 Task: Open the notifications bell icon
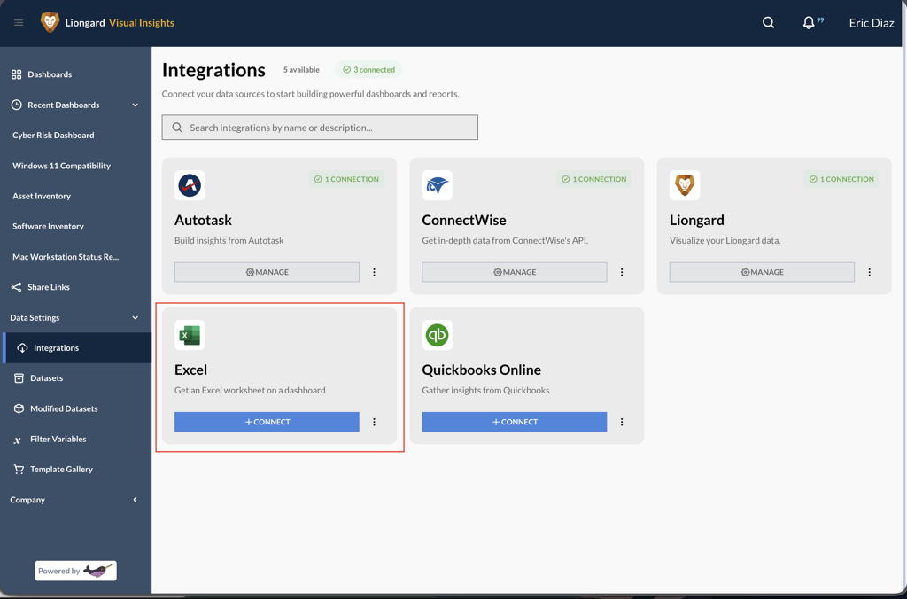(x=809, y=22)
